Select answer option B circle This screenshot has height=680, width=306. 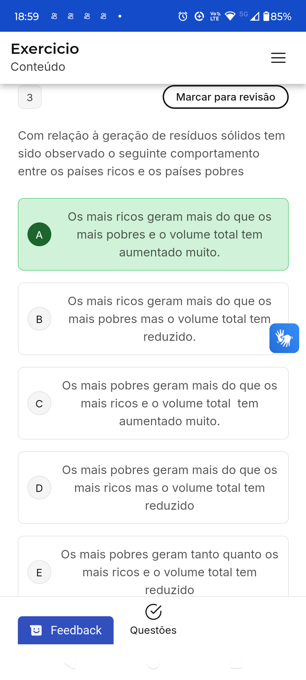(39, 319)
